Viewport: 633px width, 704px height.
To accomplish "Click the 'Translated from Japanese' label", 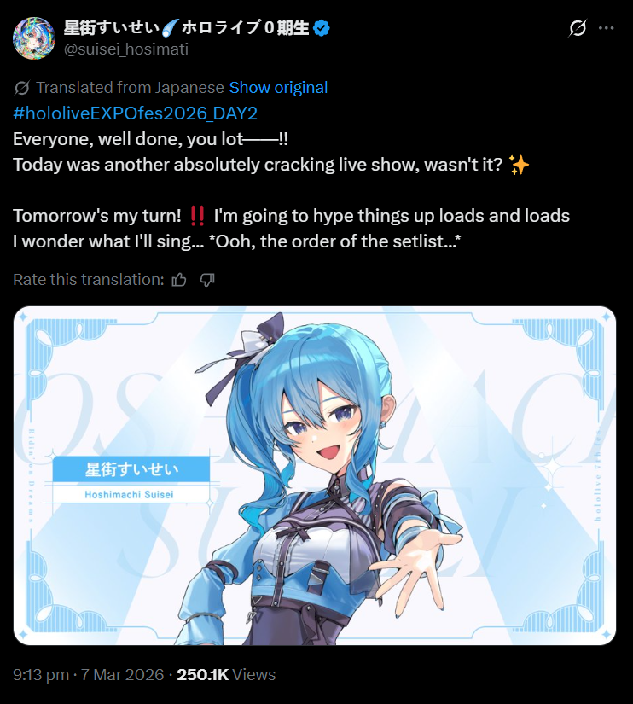I will pyautogui.click(x=130, y=88).
